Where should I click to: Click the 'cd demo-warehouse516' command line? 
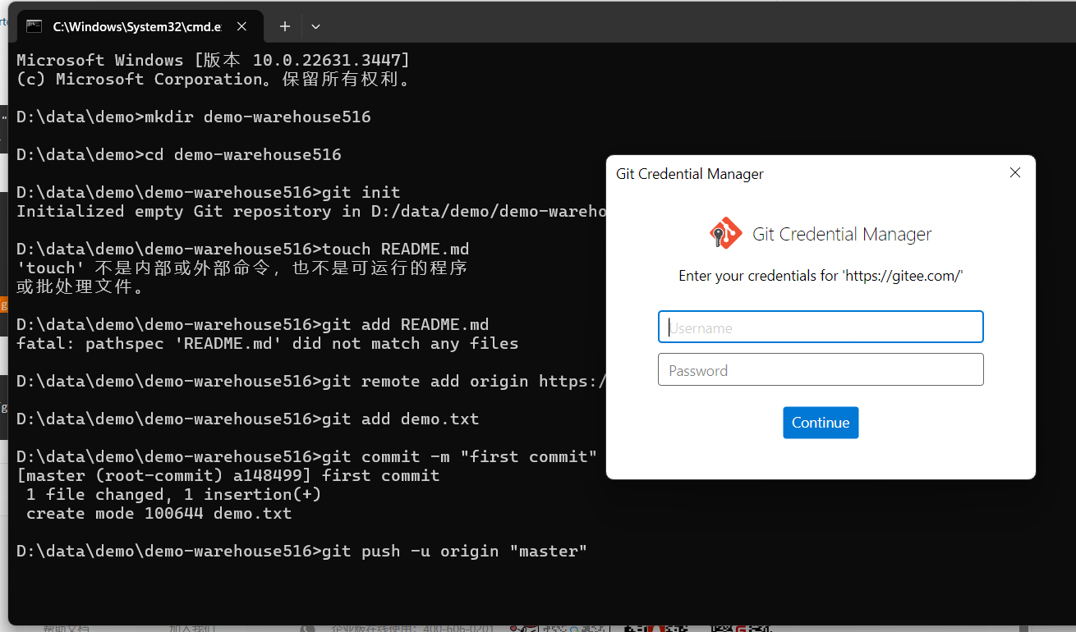pyautogui.click(x=179, y=154)
